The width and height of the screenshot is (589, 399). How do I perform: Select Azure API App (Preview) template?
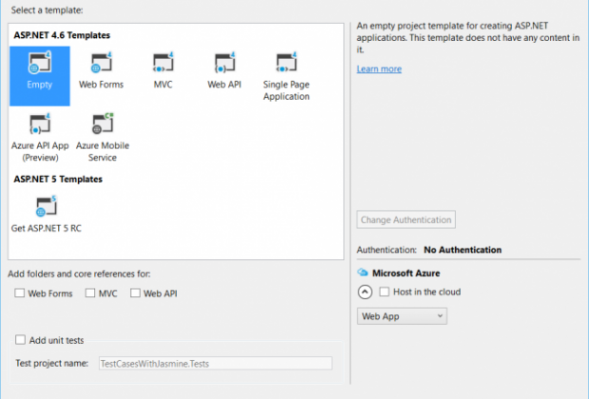(x=40, y=125)
